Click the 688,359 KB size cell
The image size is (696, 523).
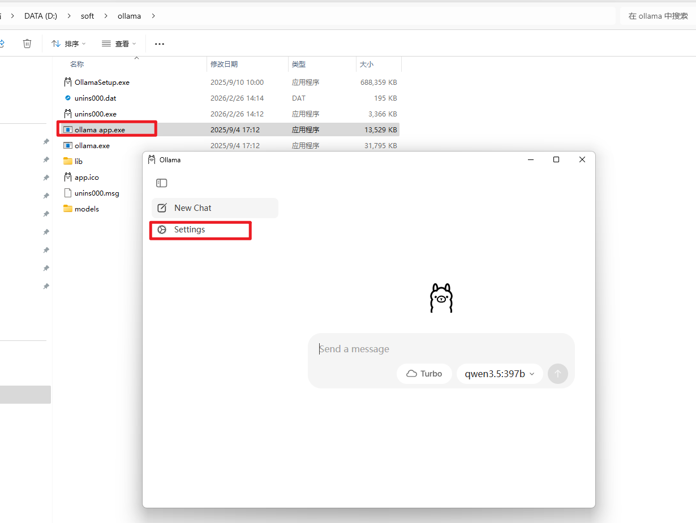(379, 82)
